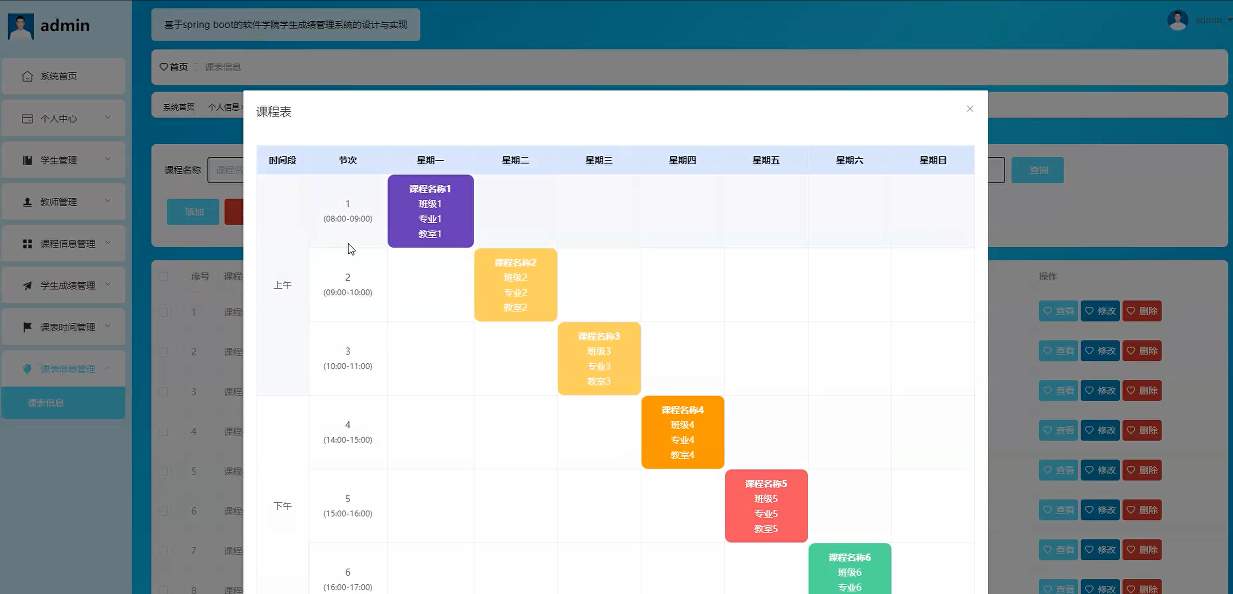This screenshot has width=1233, height=594.
Task: Click 修改 button in row 1
Action: 1100,311
